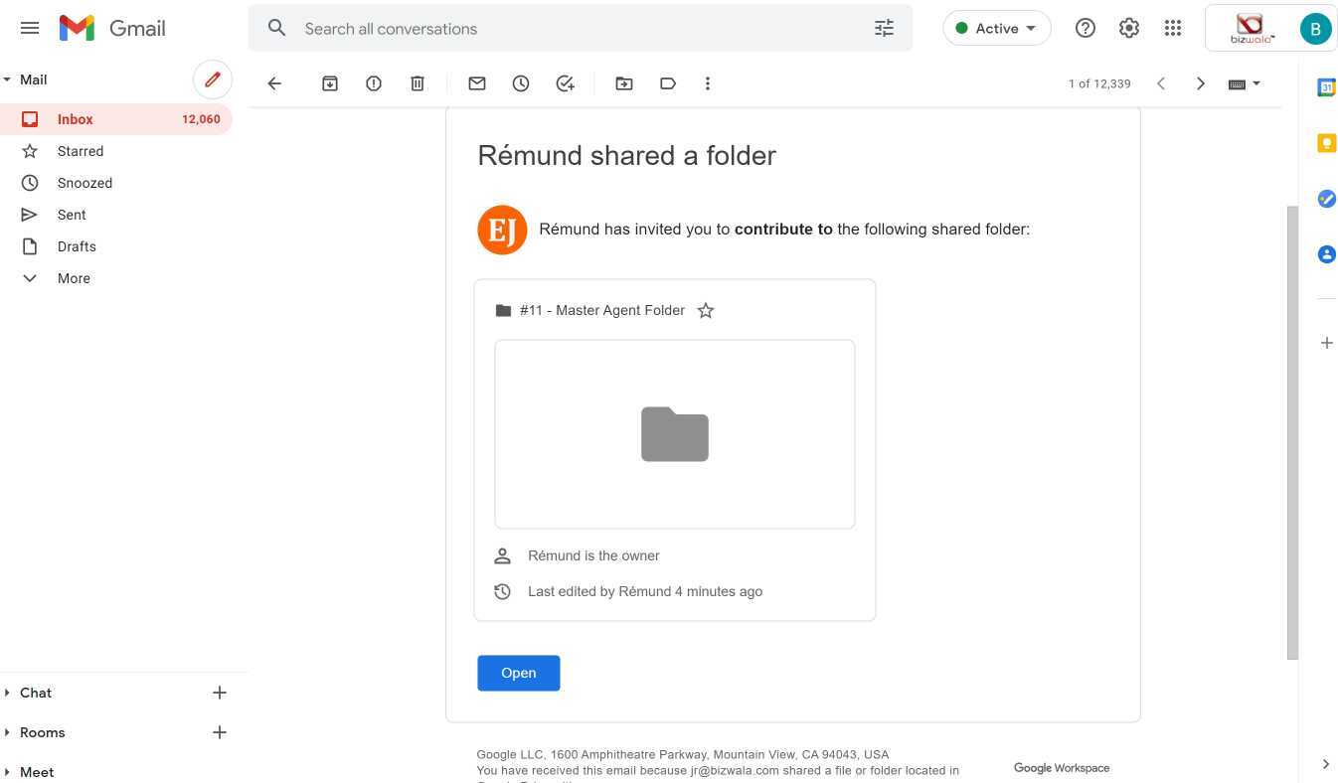Collapse the Mail section
1338x783 pixels.
[x=8, y=79]
